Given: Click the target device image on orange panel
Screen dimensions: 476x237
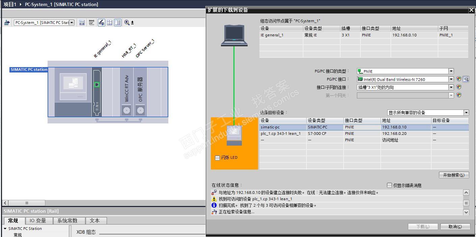Looking at the screenshot, I should point(234,135).
